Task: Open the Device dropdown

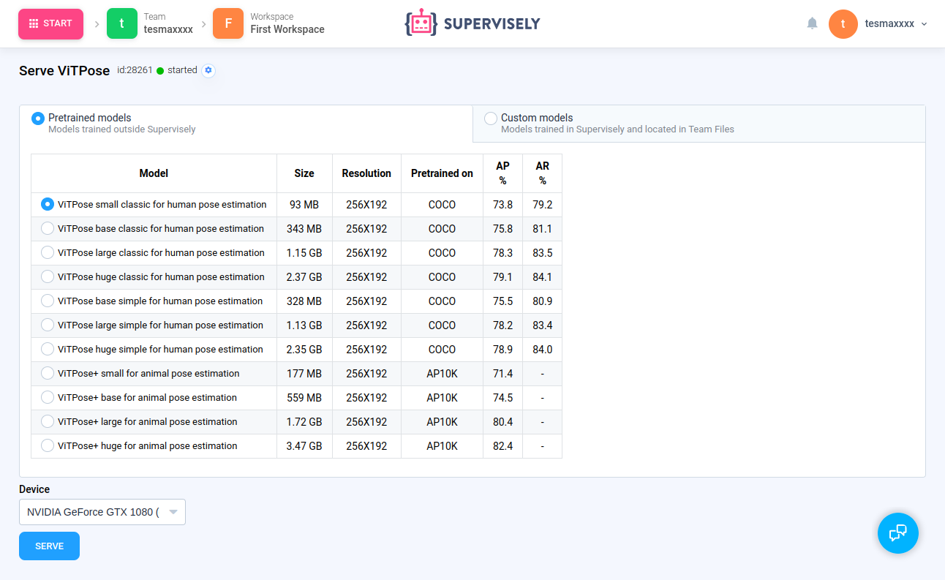Action: [102, 512]
